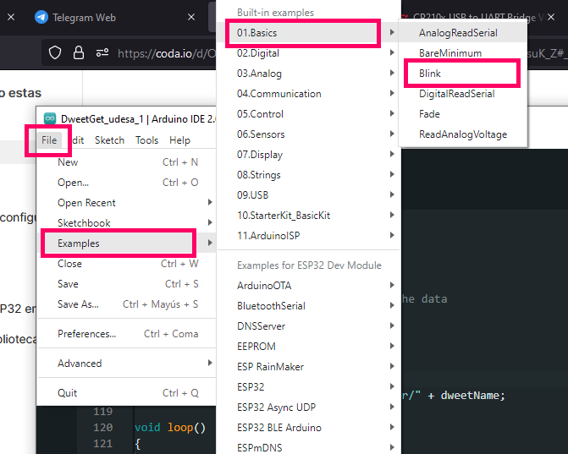This screenshot has height=454, width=568.
Task: Click the Arduino IDE logo in title bar
Action: pyautogui.click(x=50, y=118)
